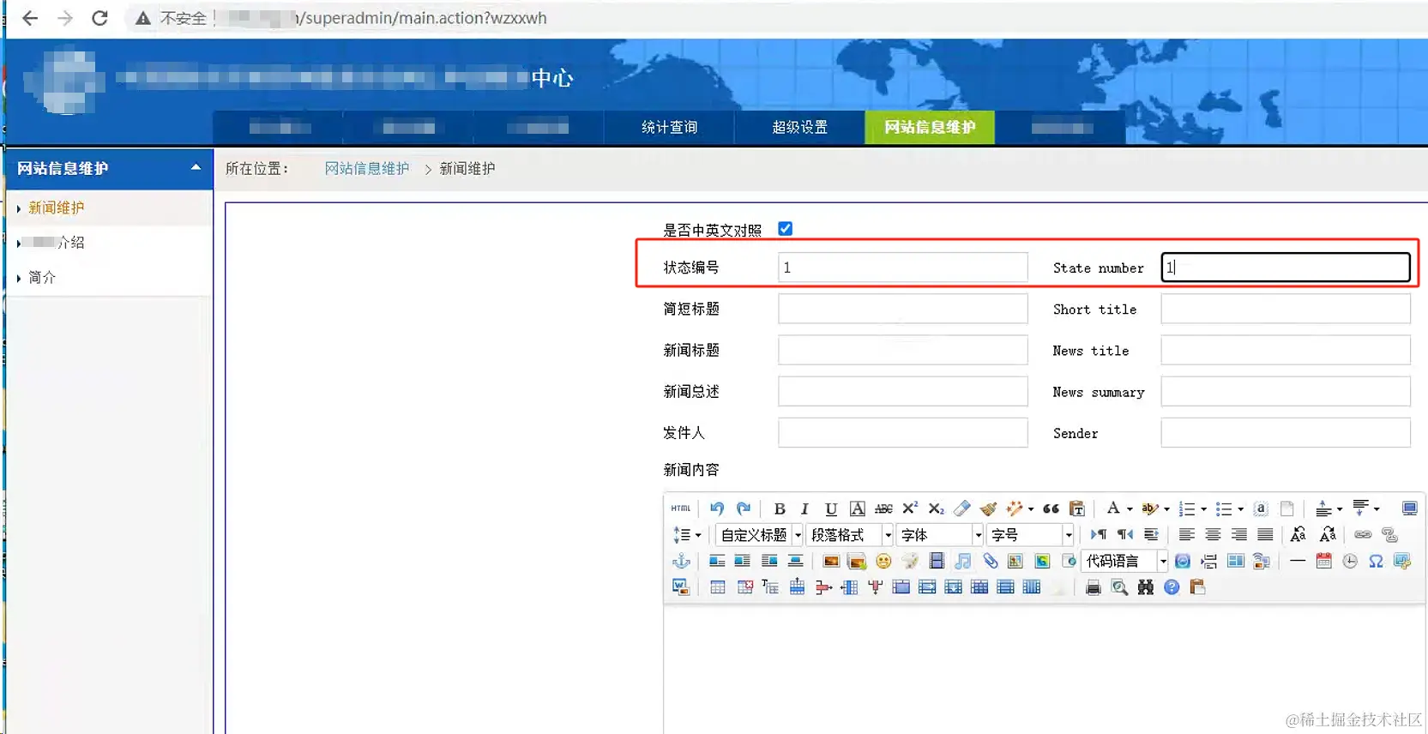Open the 超级设置 tab
Image resolution: width=1428 pixels, height=734 pixels.
(800, 127)
